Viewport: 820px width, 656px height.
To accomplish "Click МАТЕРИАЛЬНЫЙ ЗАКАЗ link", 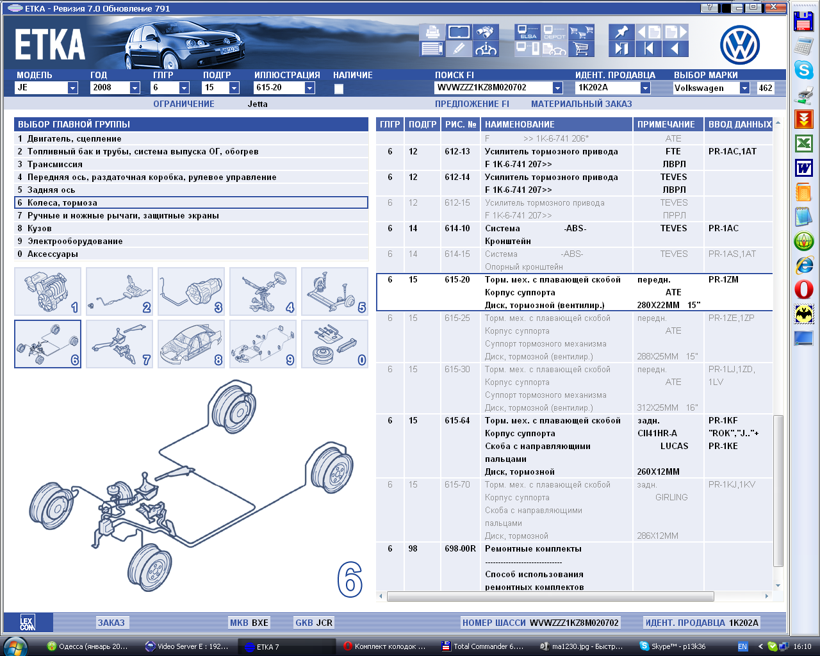I will coord(582,104).
